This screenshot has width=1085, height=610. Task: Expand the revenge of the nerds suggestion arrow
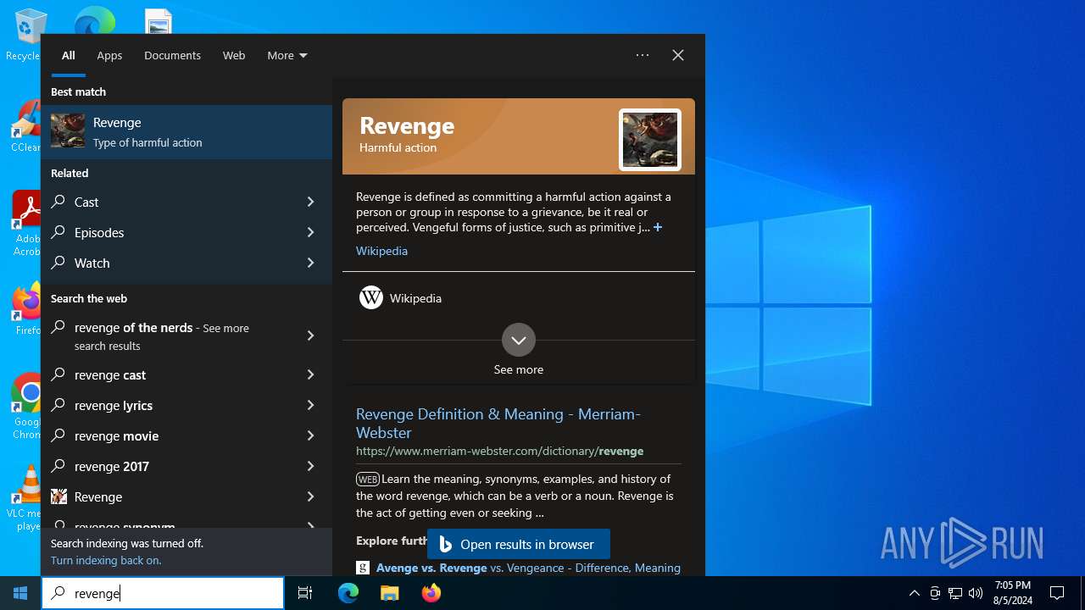pos(310,335)
